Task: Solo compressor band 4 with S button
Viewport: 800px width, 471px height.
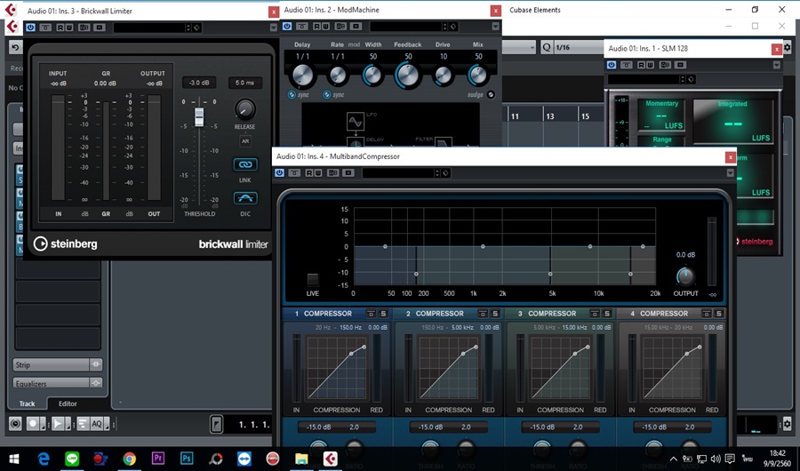Action: 719,314
